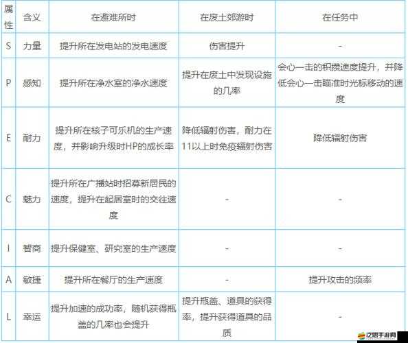Click '耐力在11以上时免疫辐射伤害' cell
The height and width of the screenshot is (343, 408).
(227, 138)
